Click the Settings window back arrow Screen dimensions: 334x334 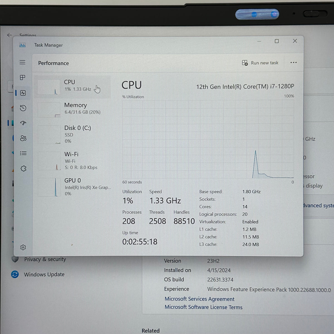[9, 35]
